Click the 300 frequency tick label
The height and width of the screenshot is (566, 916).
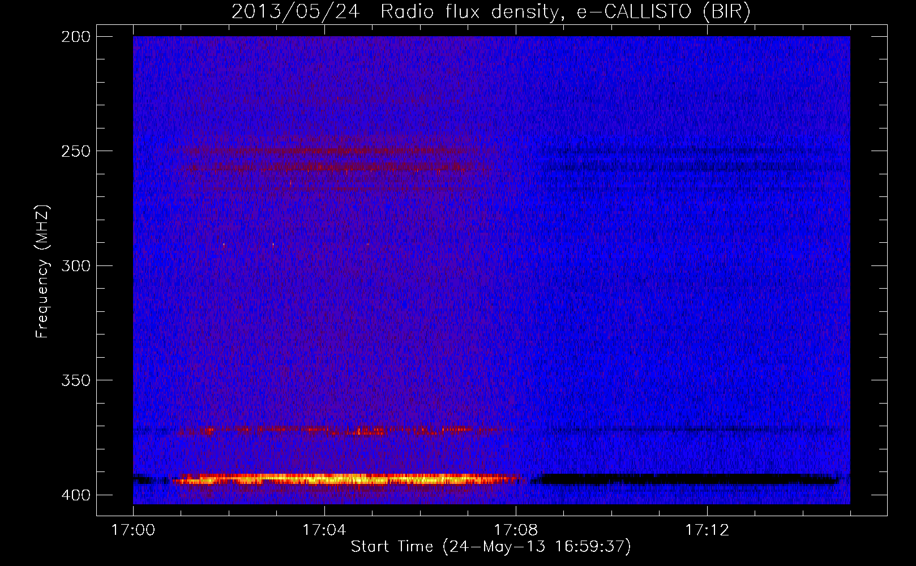pos(76,265)
